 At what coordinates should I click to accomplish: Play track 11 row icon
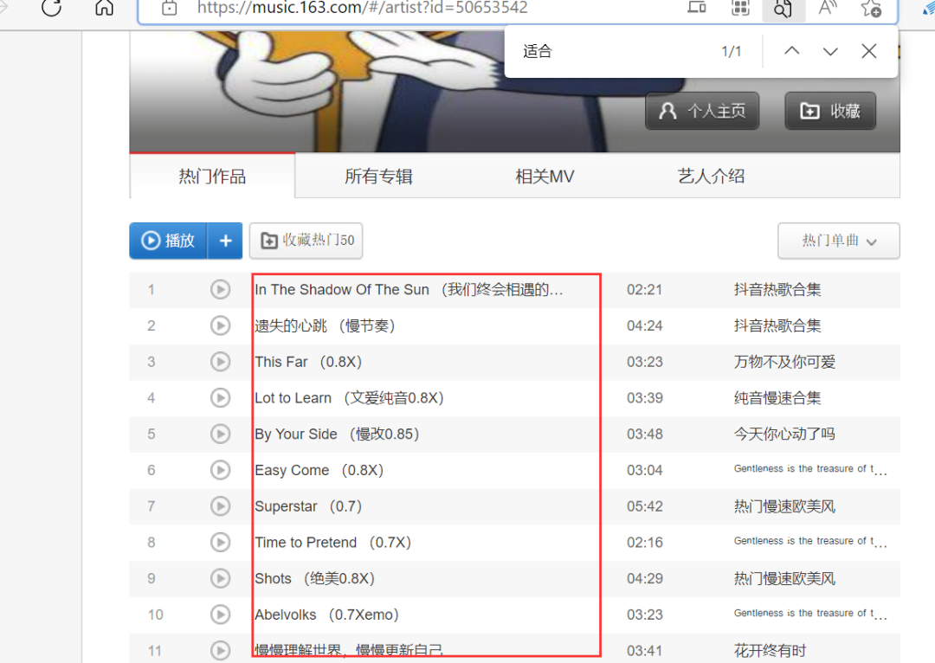220,651
